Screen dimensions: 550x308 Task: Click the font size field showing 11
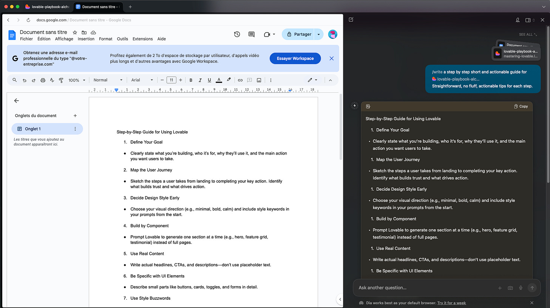click(x=171, y=80)
